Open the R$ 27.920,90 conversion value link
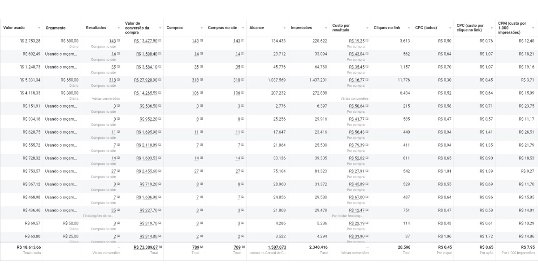Image resolution: width=538 pixels, height=280 pixels. pos(145,79)
